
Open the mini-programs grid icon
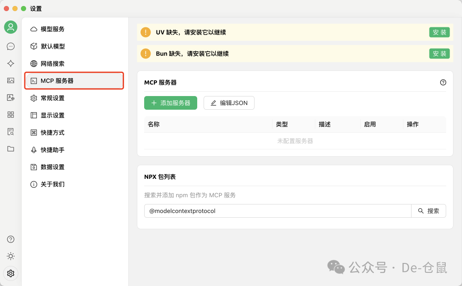(x=10, y=114)
